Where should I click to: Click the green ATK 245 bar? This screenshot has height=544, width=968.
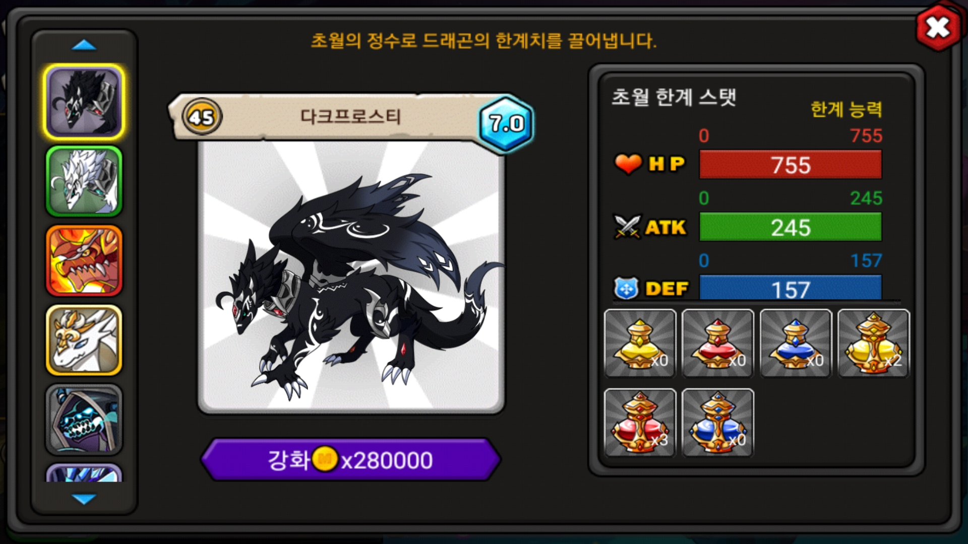pos(791,227)
